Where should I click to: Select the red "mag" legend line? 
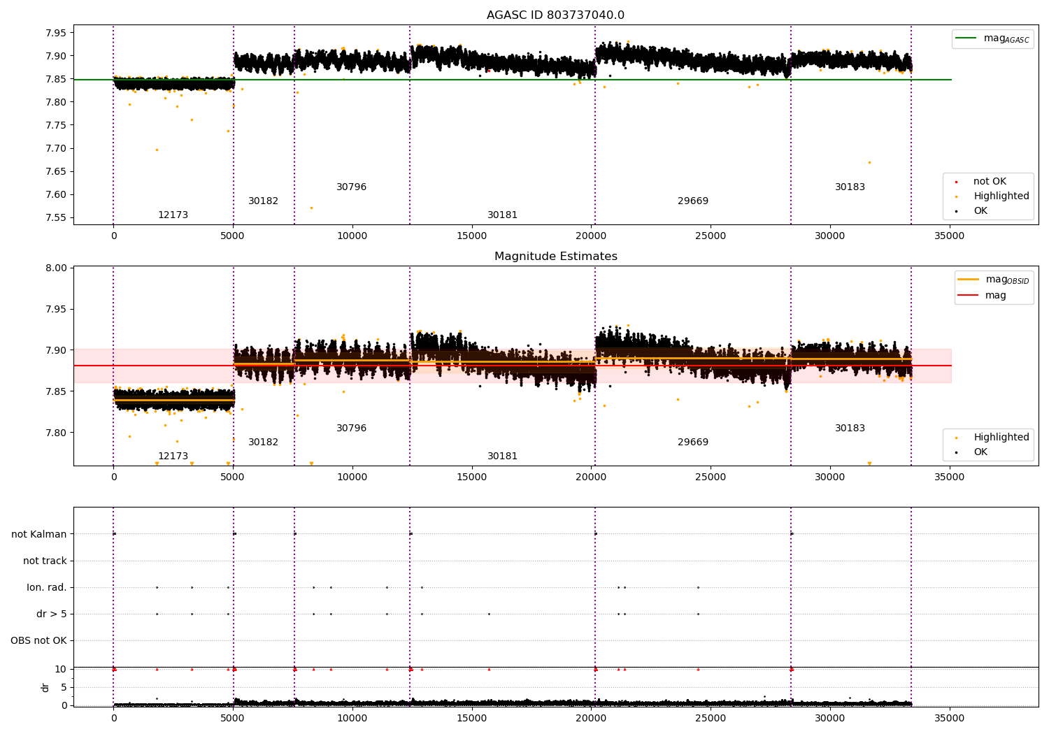pyautogui.click(x=969, y=296)
